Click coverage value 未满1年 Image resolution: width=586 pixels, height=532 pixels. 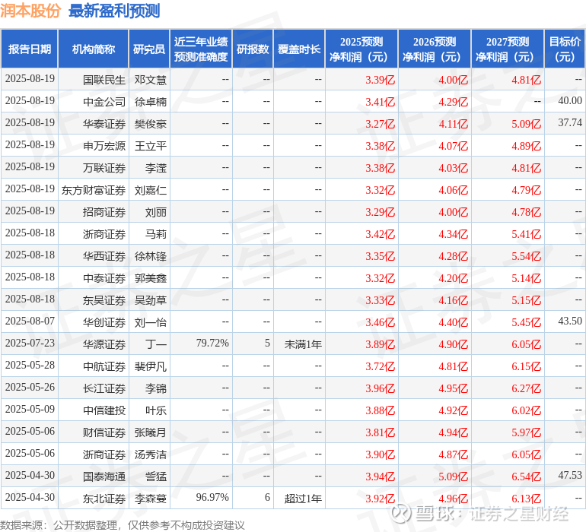click(x=303, y=344)
